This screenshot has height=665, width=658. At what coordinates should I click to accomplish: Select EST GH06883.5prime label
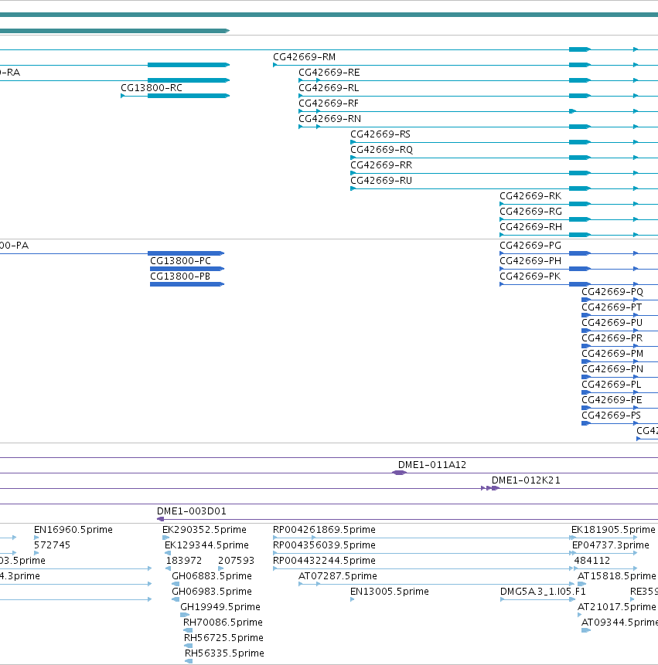click(212, 576)
